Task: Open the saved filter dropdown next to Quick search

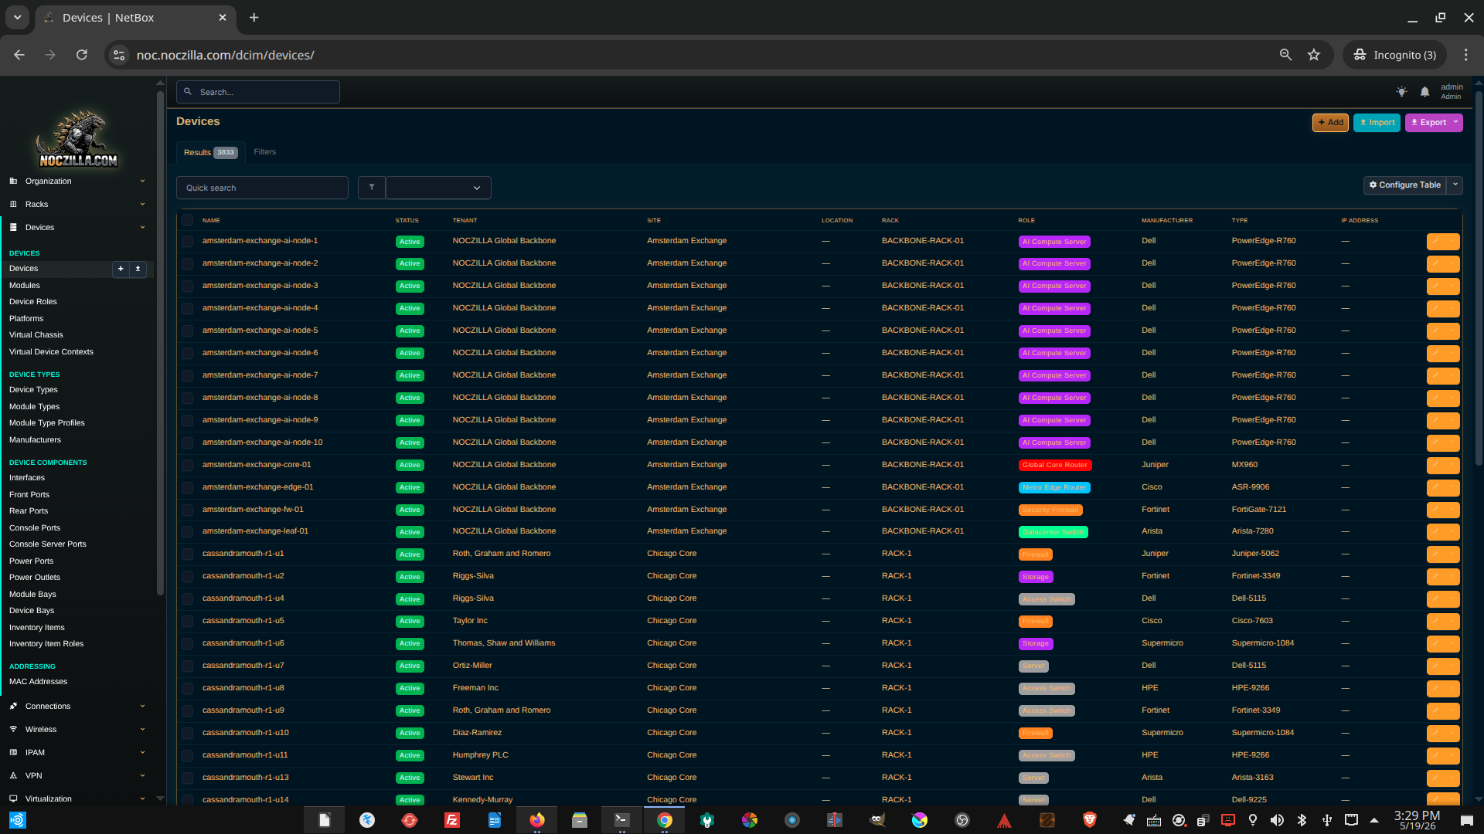Action: [438, 188]
